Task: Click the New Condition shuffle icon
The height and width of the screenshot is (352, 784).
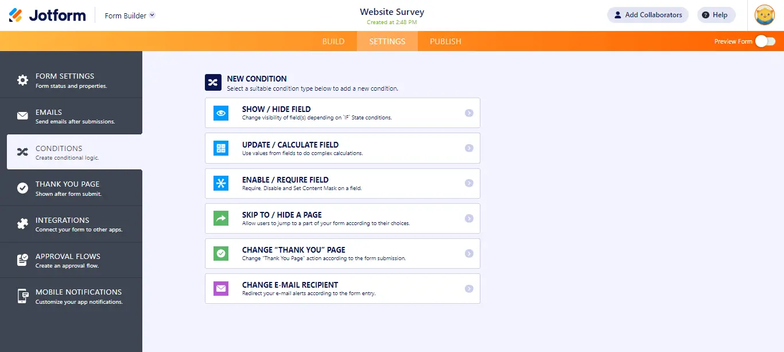Action: 213,83
